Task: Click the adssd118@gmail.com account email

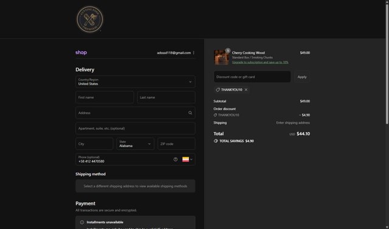Action: [x=174, y=53]
